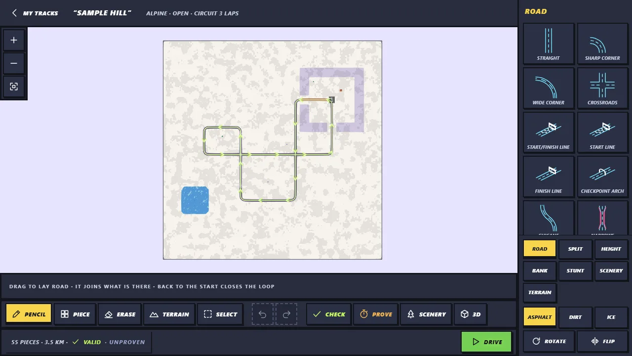Viewport: 632px width, 356px height.
Task: Switch to the Terrain tool
Action: click(169, 314)
